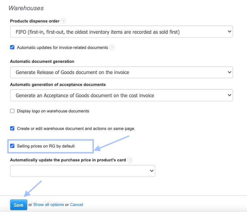This screenshot has width=247, height=212.
Task: Click the 'Display logo on warehouse documents' text
Action: (53, 111)
